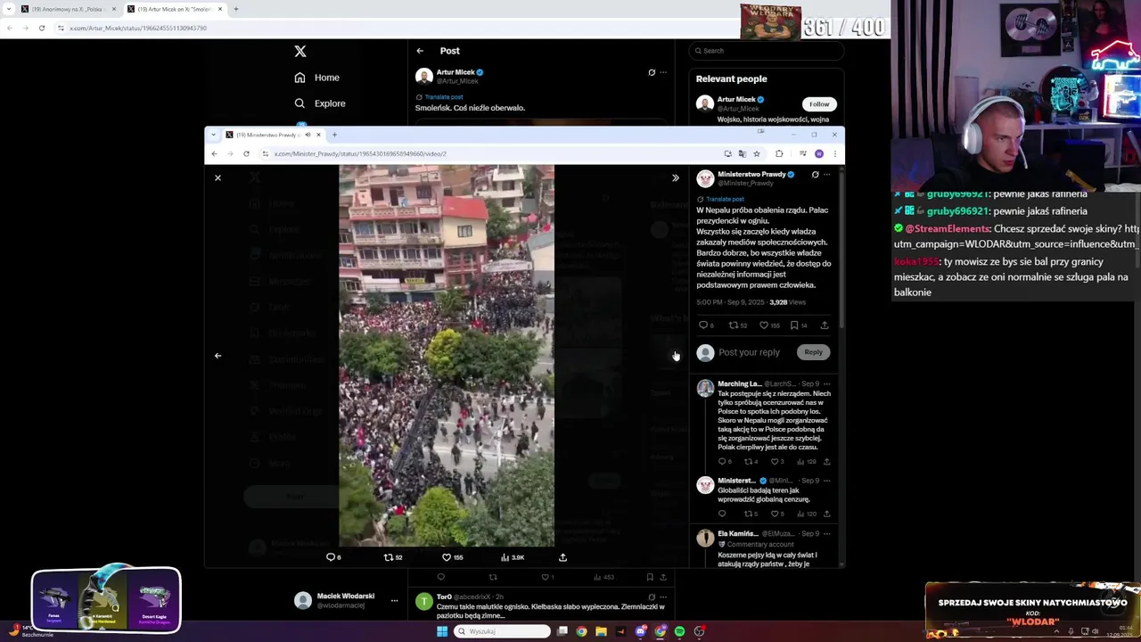Go back from Post in background window

(420, 51)
